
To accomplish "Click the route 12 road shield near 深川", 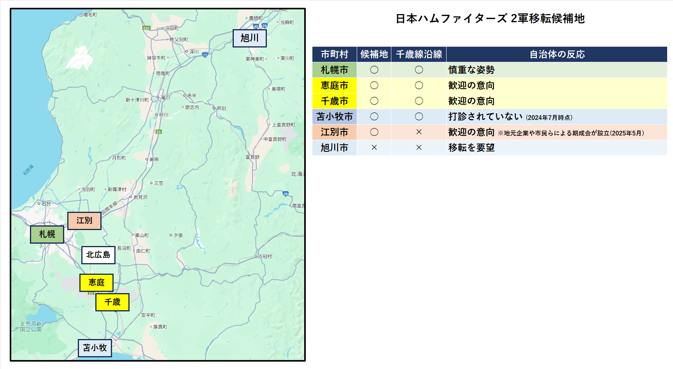I will click(205, 55).
